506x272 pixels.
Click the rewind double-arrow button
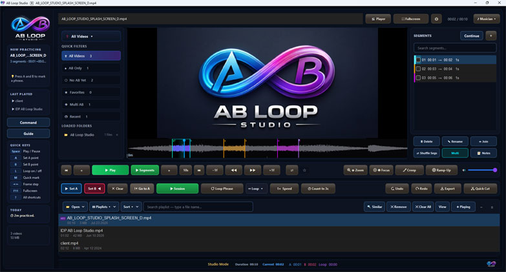[x=234, y=170]
